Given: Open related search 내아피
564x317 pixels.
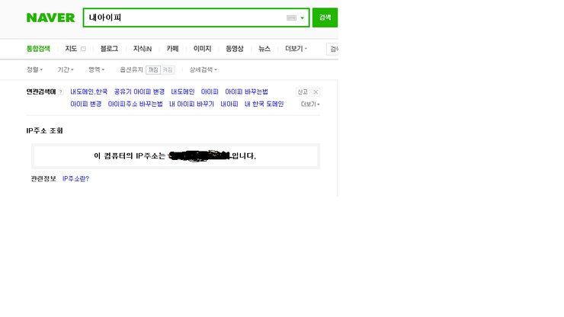Looking at the screenshot, I should pos(229,104).
